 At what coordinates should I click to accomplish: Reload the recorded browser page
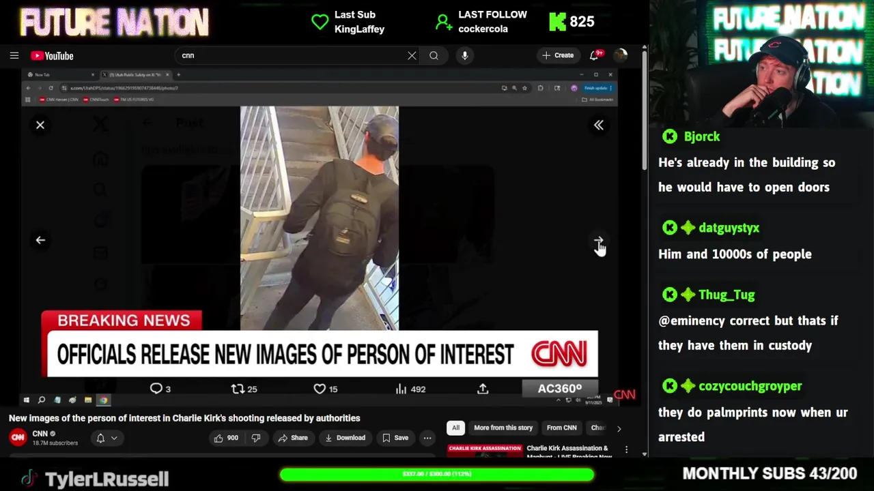coord(51,88)
